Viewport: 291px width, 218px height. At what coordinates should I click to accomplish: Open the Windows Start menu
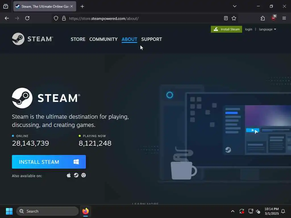(x=9, y=211)
